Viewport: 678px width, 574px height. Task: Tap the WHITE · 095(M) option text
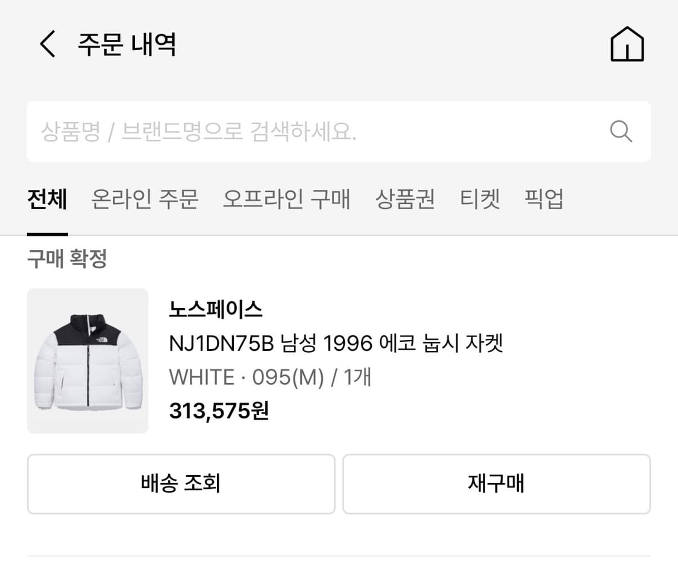(x=269, y=377)
